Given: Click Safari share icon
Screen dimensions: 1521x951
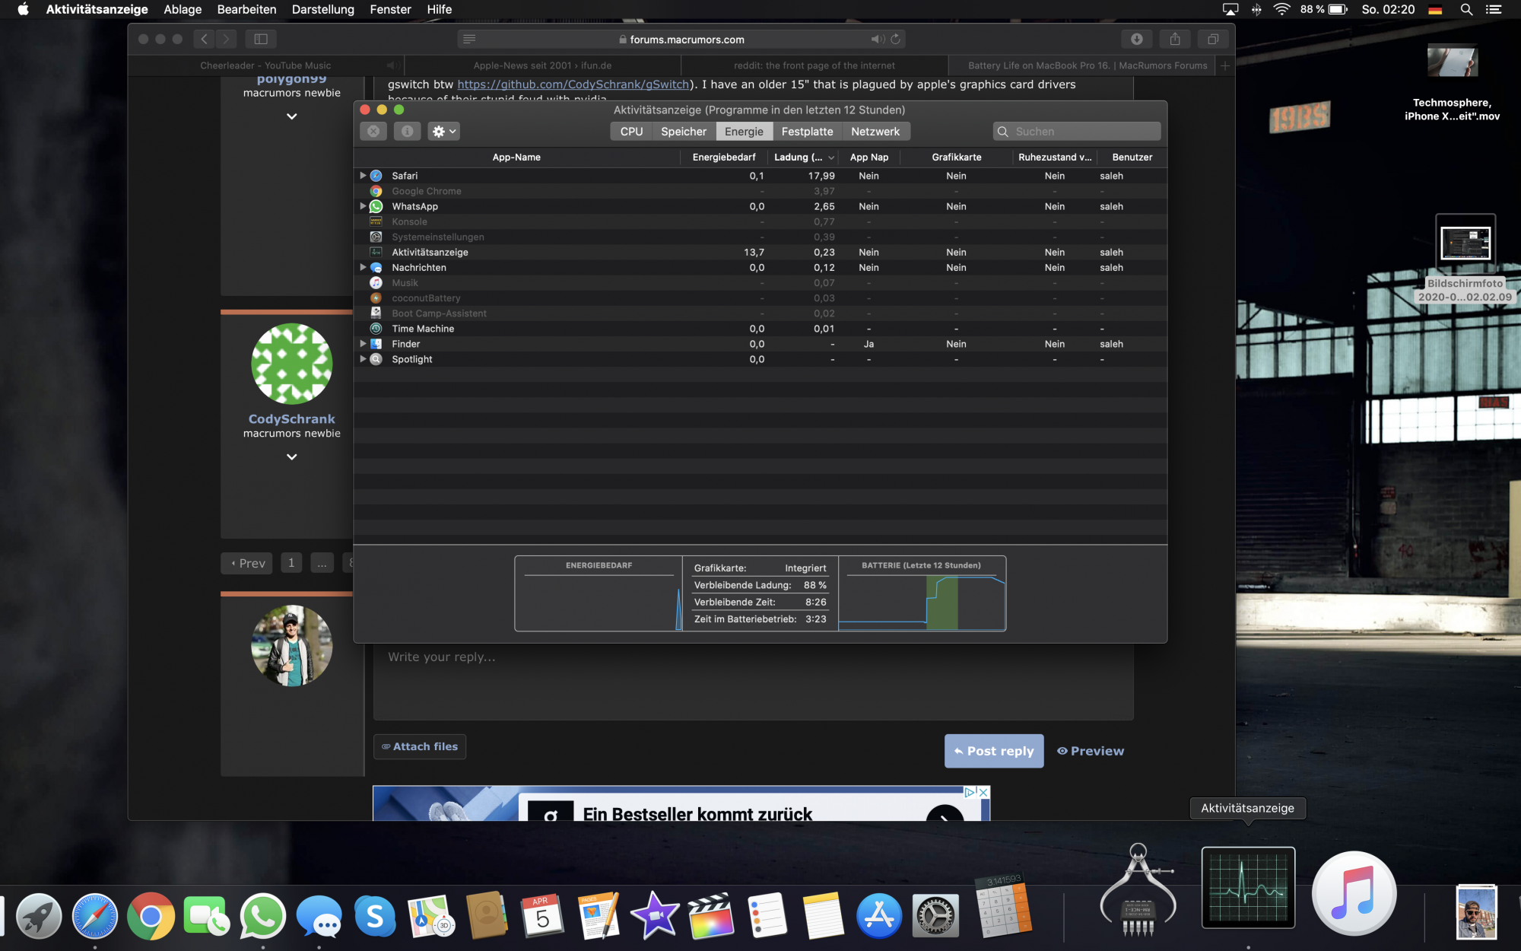Looking at the screenshot, I should tap(1174, 39).
